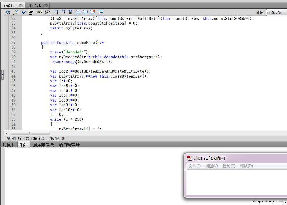Open the Find tool in script toolbar
The image size is (287, 205).
click(16, 12)
